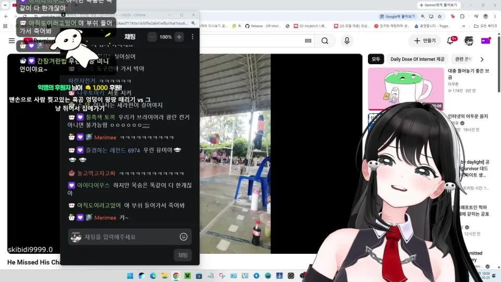Open Microsoft Edge from taskbar
The image size is (501, 282).
point(153,276)
